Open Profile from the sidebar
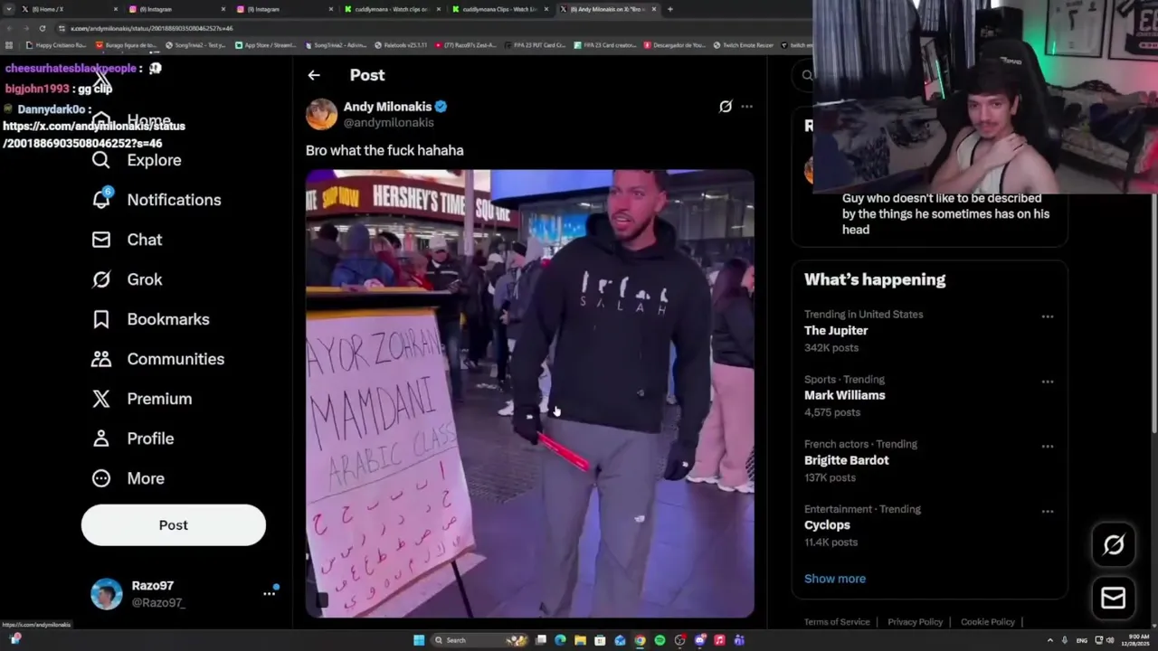The width and height of the screenshot is (1158, 651). coord(132,439)
